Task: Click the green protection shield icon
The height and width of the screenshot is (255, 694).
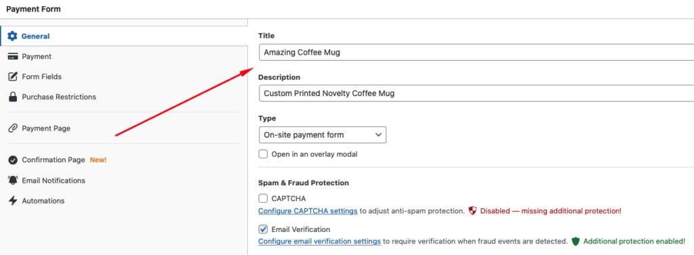Action: pos(575,241)
